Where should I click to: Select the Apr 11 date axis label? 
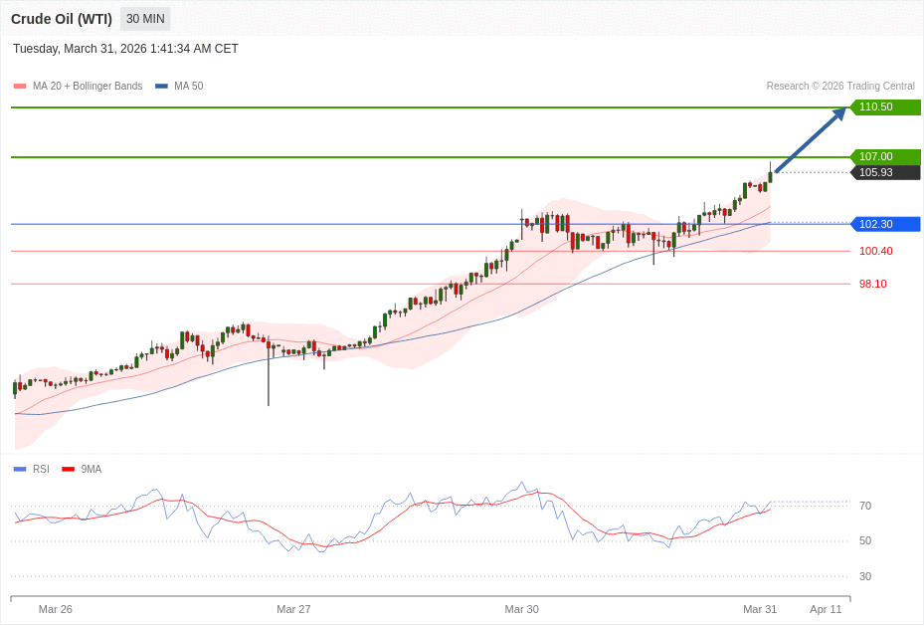[x=827, y=609]
